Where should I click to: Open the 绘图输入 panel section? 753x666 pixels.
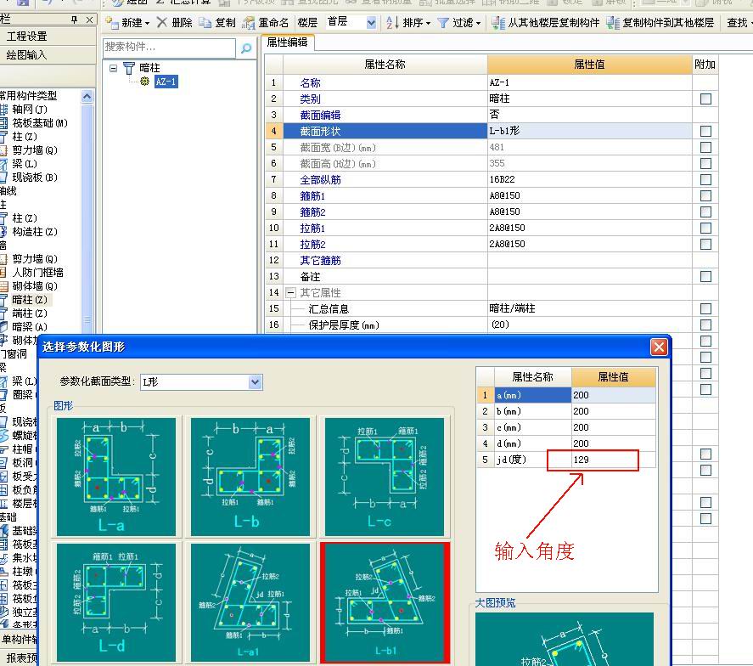click(x=27, y=54)
